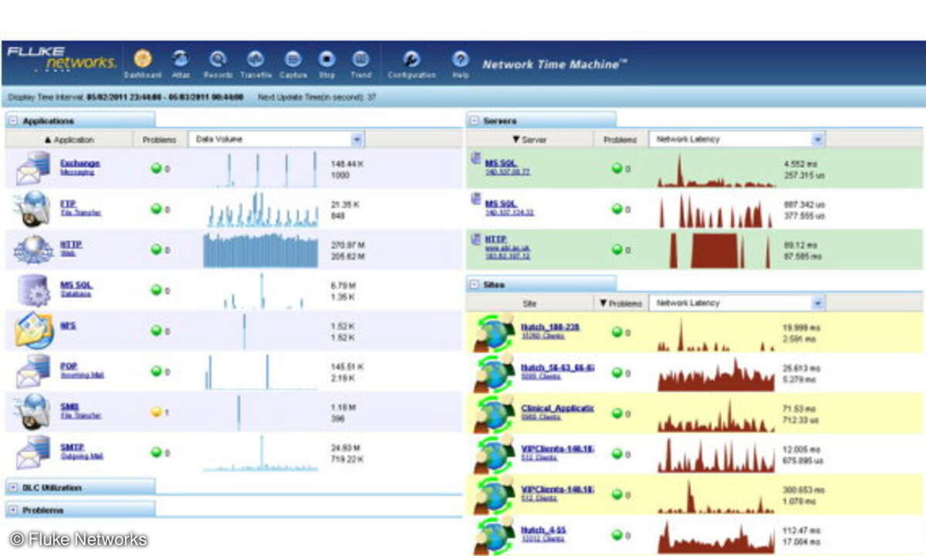Click the server icon beside HTTP in Servers

point(476,240)
